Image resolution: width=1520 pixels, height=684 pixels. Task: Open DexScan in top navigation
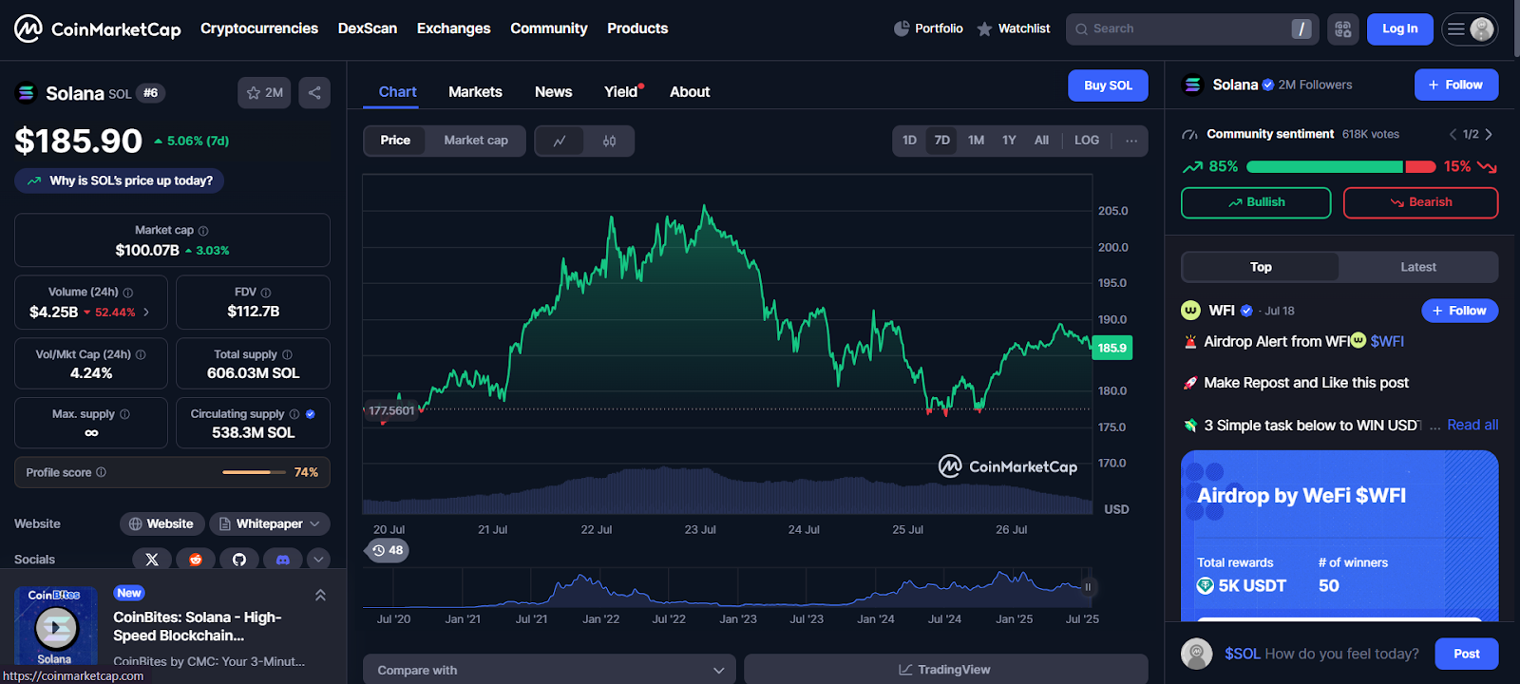368,28
